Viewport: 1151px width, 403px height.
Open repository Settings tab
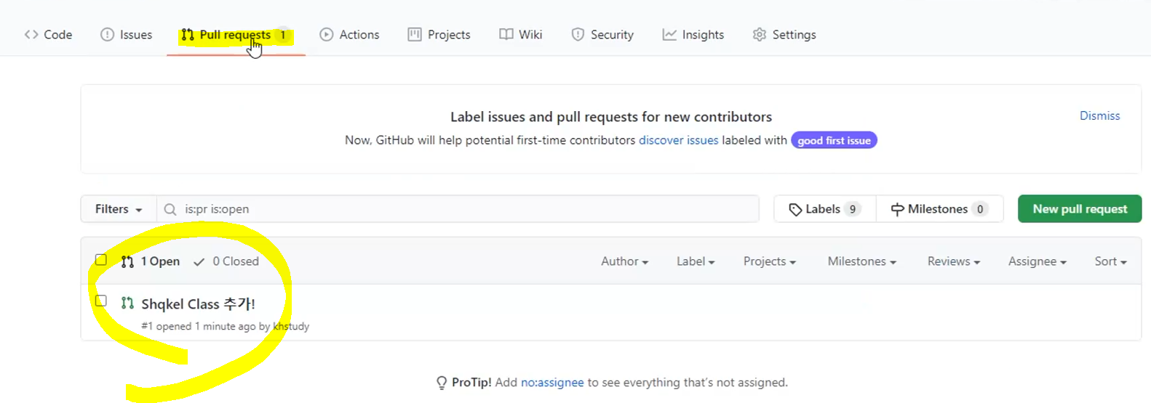pyautogui.click(x=784, y=35)
